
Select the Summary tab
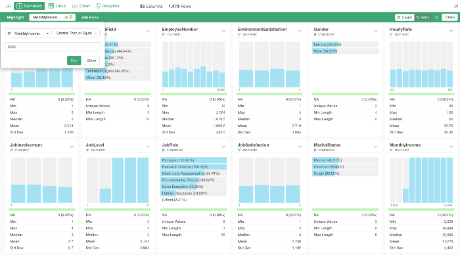coord(30,6)
